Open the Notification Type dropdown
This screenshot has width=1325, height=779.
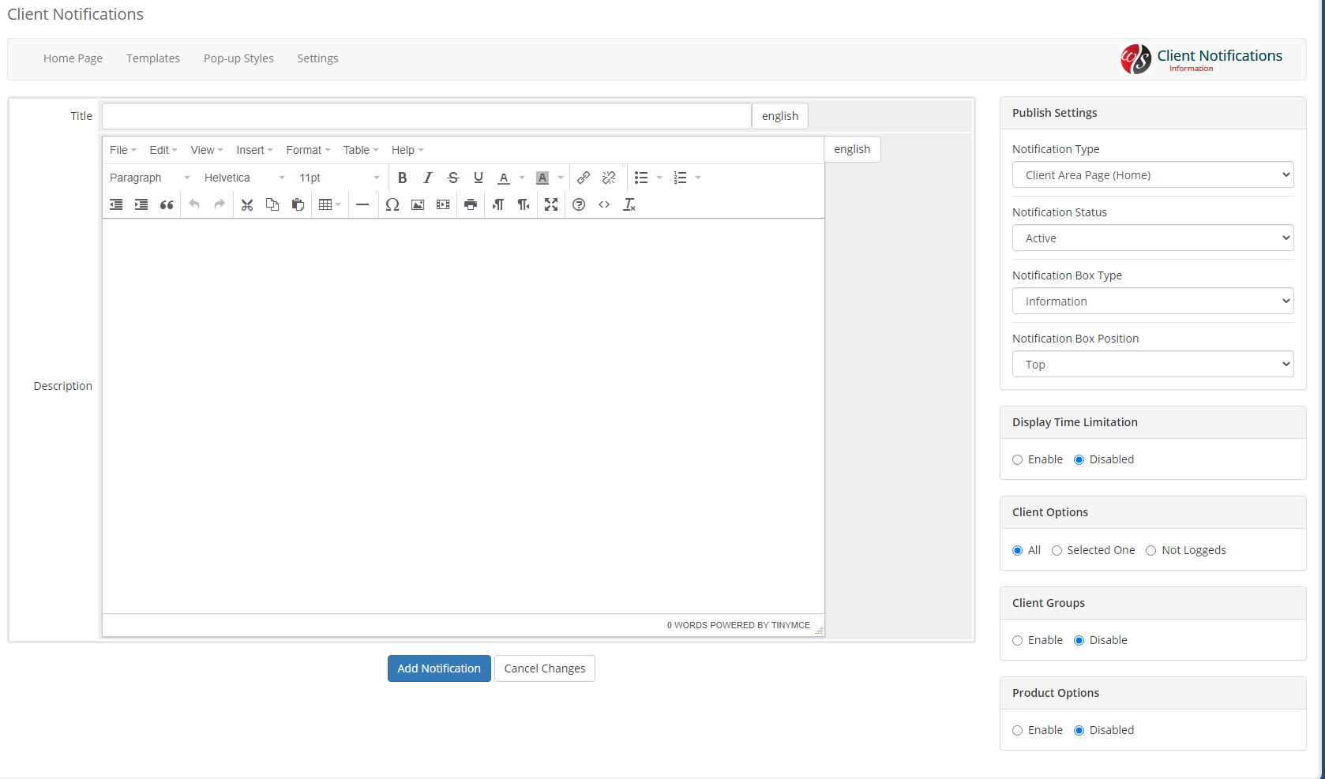pos(1152,175)
